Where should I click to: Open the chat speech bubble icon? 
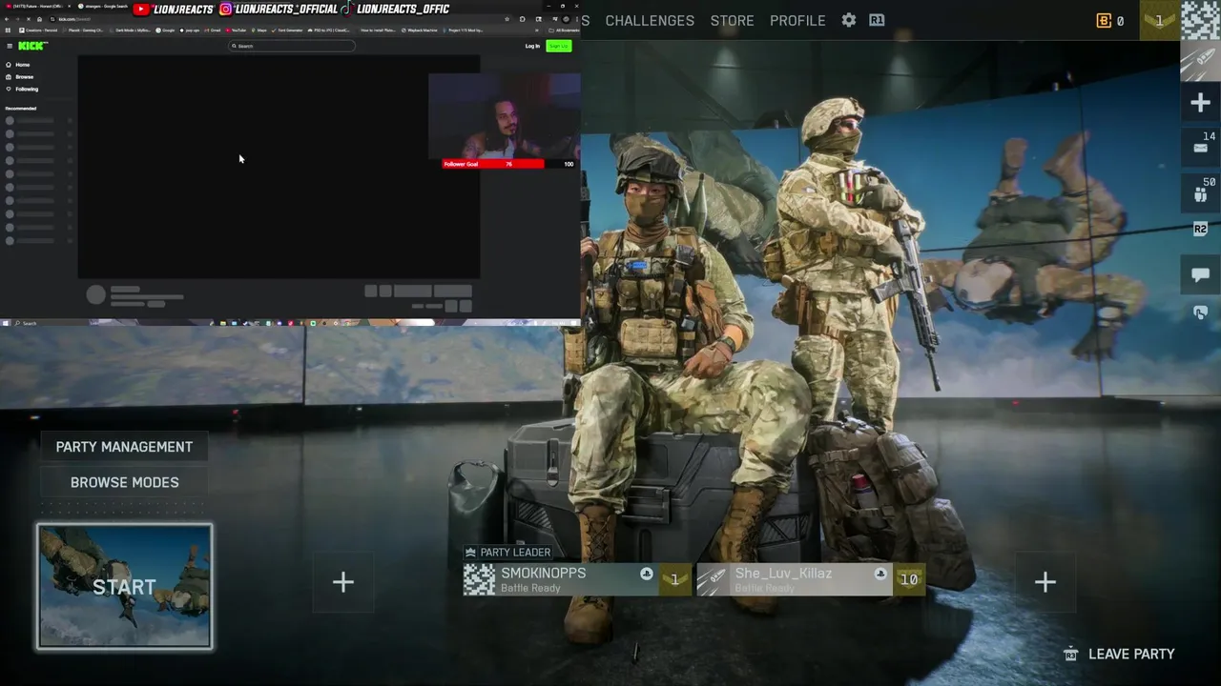(1200, 274)
